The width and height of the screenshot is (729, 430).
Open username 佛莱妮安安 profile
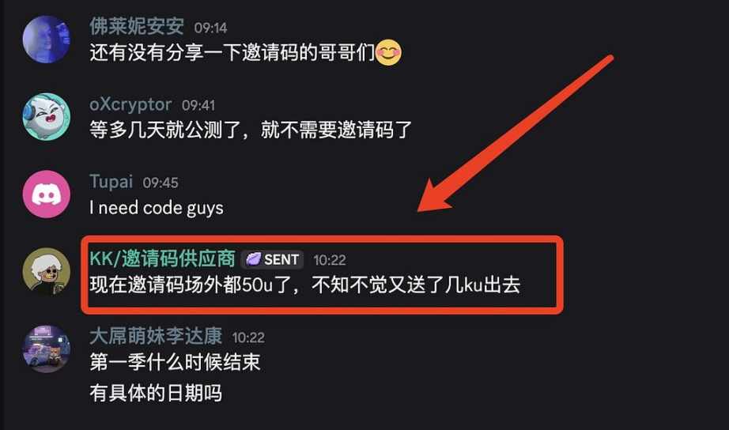(137, 27)
